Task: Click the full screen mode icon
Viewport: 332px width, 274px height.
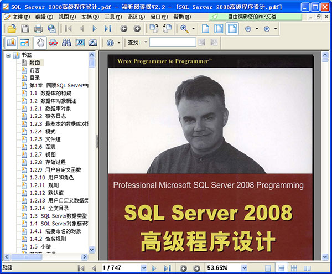Action: [x=25, y=43]
